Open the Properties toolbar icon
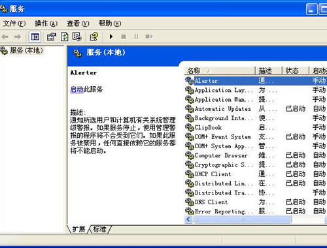 [52, 37]
